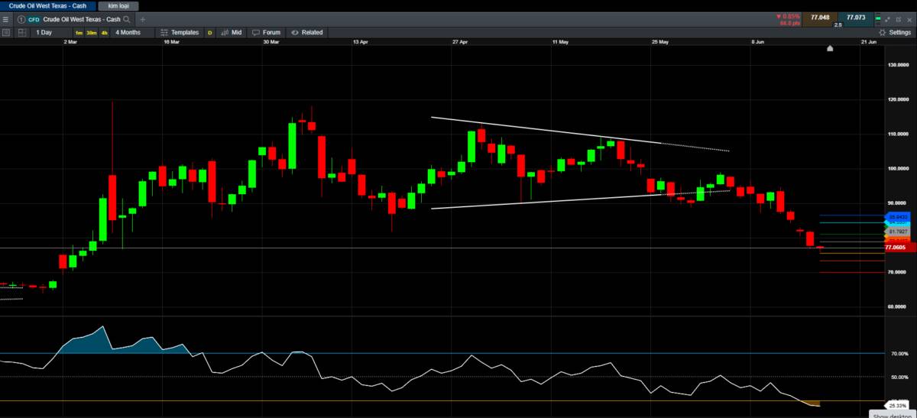This screenshot has height=418, width=917.
Task: Open the Templates menu
Action: point(180,32)
